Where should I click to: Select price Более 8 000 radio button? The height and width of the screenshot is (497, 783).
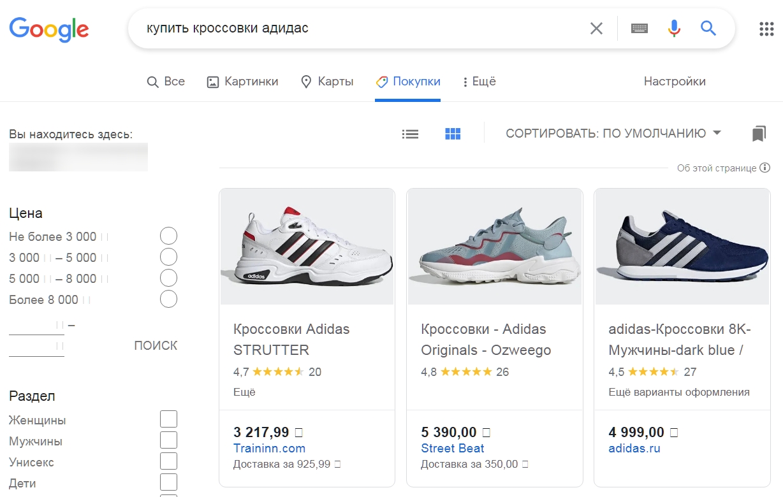pos(168,299)
